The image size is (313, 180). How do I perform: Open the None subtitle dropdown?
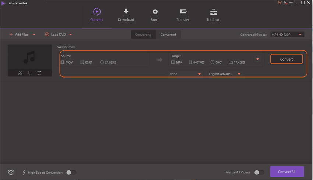(x=185, y=74)
